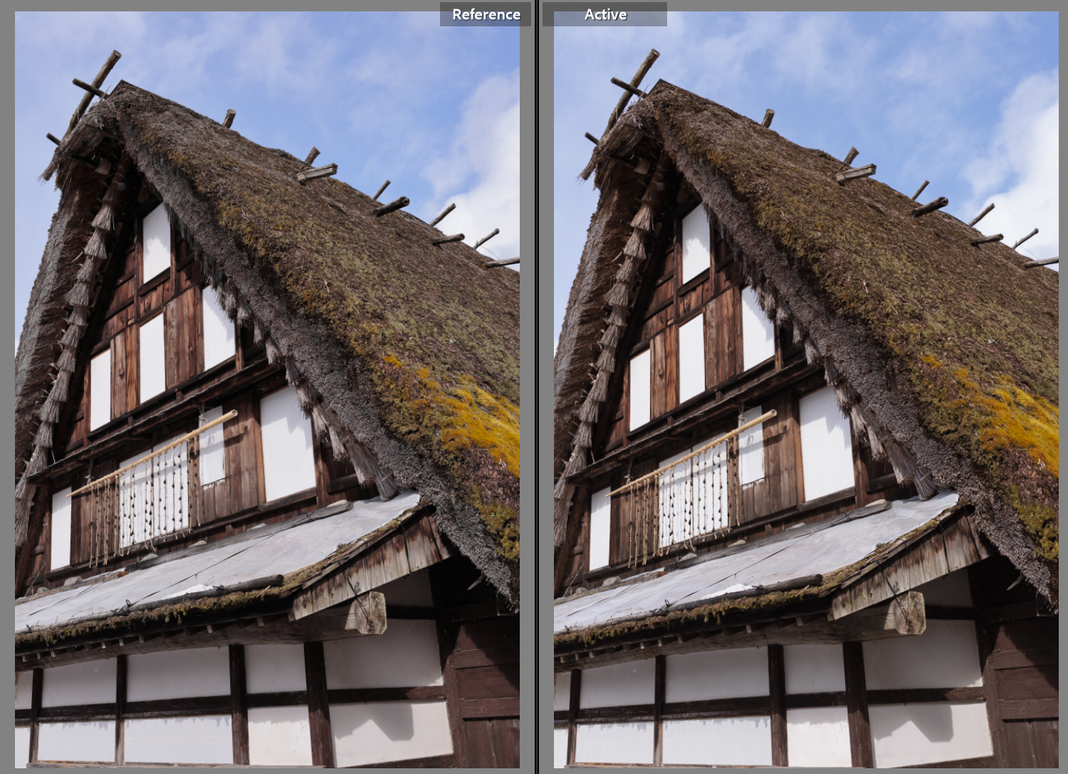Click the gray border below the Active image
The width and height of the screenshot is (1068, 774).
[805, 771]
